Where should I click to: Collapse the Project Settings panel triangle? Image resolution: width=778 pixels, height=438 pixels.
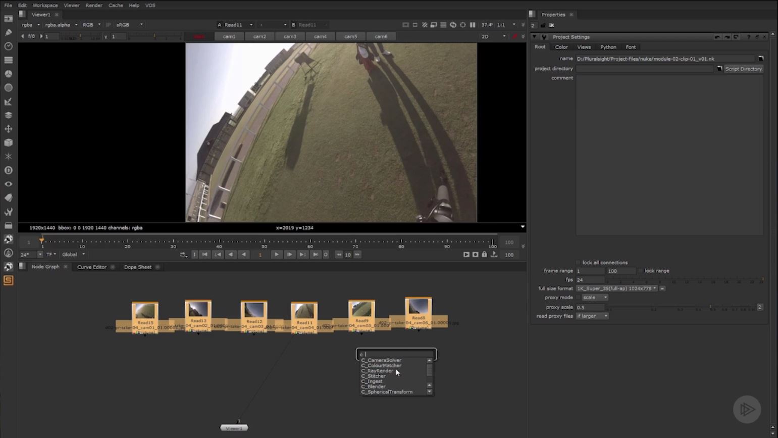coord(535,37)
